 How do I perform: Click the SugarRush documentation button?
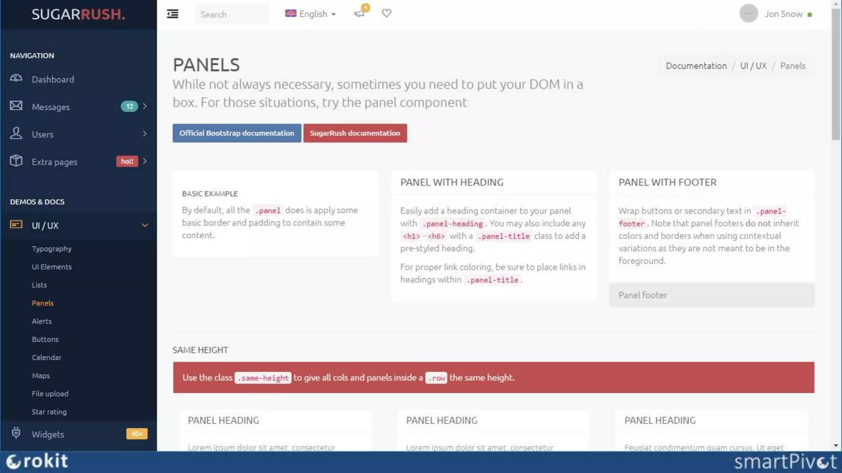(x=355, y=133)
